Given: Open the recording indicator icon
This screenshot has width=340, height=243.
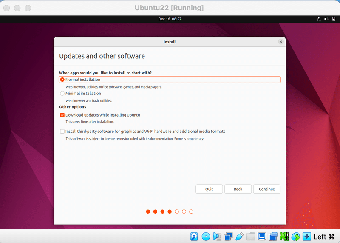Looking at the screenshot, I should [x=273, y=237].
